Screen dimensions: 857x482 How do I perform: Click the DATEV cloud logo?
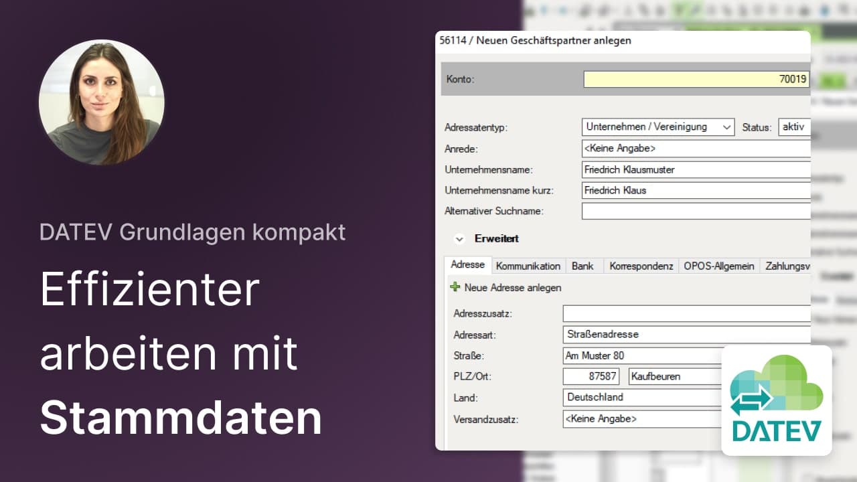coord(777,400)
